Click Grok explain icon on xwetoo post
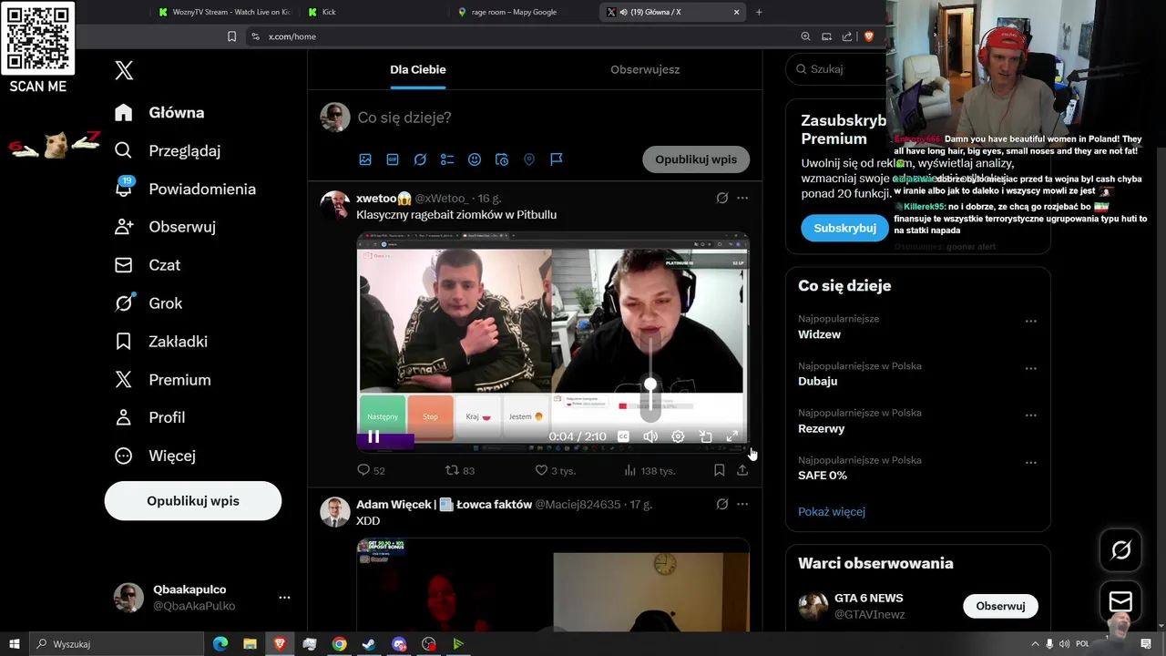 (722, 198)
